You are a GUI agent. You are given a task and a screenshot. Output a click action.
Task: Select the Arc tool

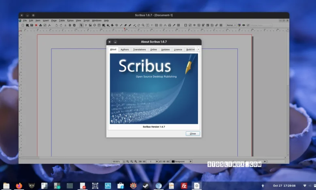tap(112, 25)
